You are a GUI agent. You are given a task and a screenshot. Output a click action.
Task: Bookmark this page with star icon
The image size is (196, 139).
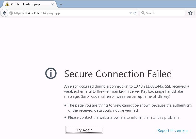190,13
